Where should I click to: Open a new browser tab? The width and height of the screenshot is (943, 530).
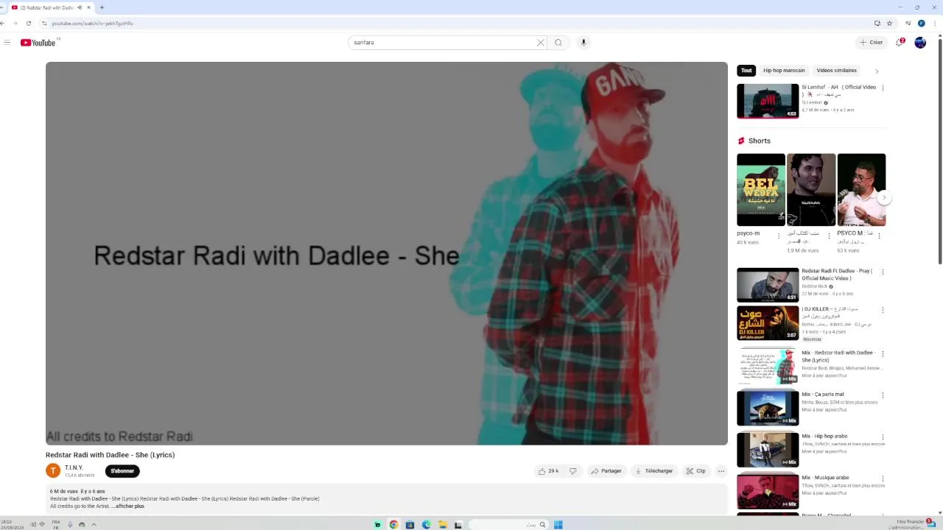point(102,7)
